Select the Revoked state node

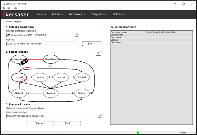tap(51, 93)
